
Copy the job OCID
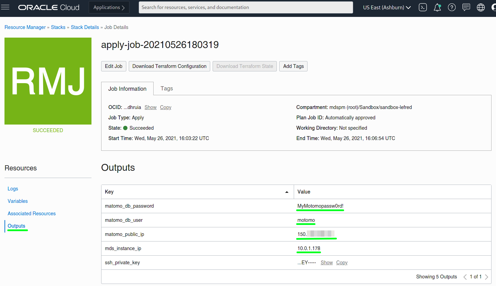pyautogui.click(x=166, y=107)
